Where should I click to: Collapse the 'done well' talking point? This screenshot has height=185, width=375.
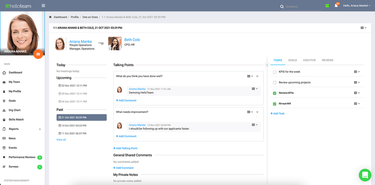click(x=257, y=76)
